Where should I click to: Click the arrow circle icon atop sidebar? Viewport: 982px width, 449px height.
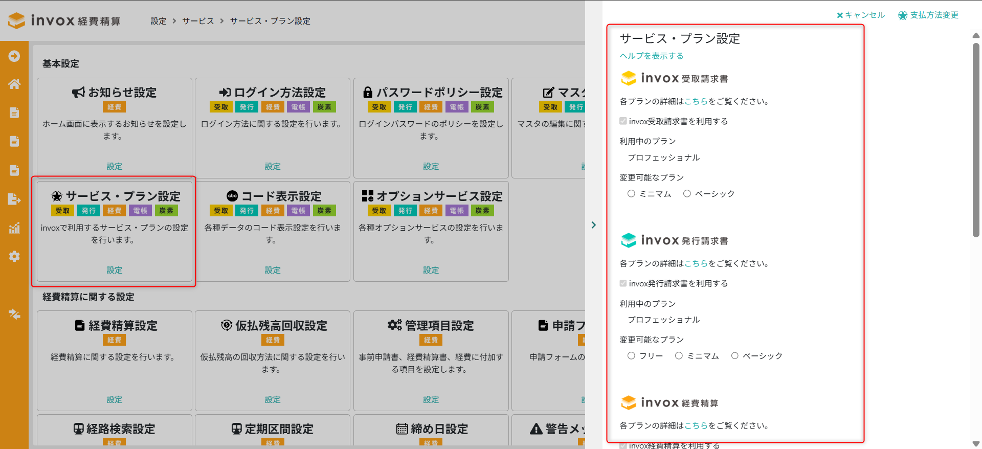(x=14, y=56)
